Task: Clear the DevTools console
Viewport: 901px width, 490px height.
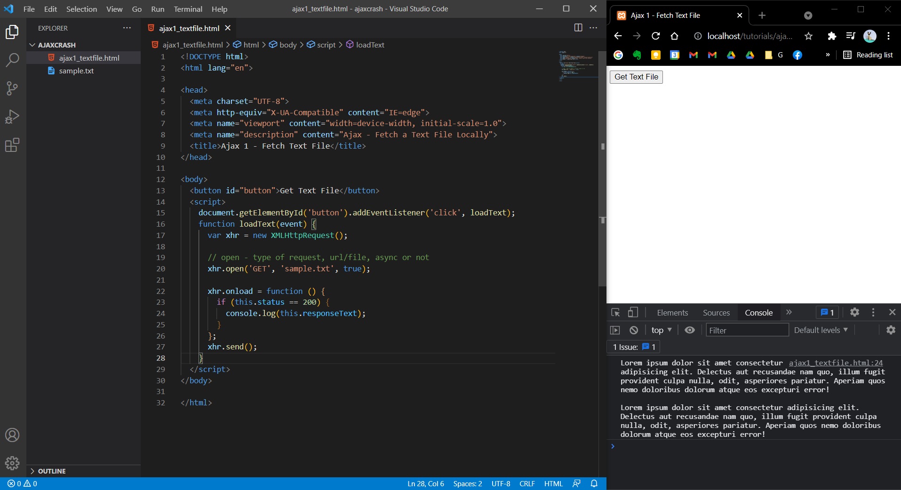Action: click(x=634, y=330)
